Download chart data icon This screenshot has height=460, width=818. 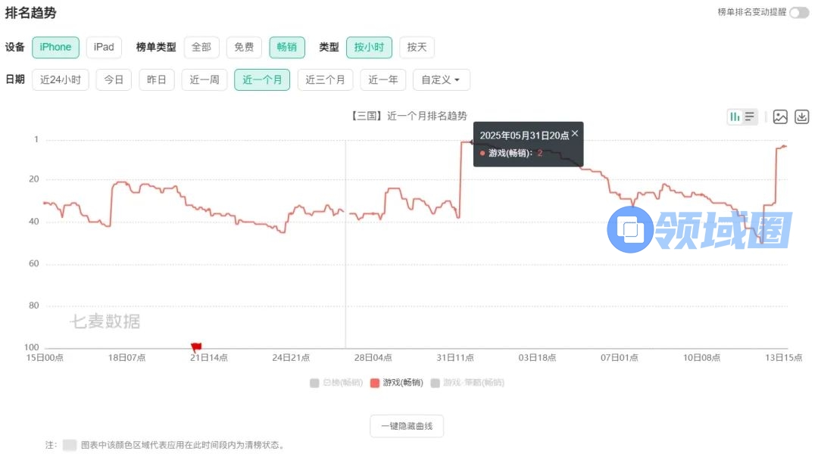coord(802,117)
